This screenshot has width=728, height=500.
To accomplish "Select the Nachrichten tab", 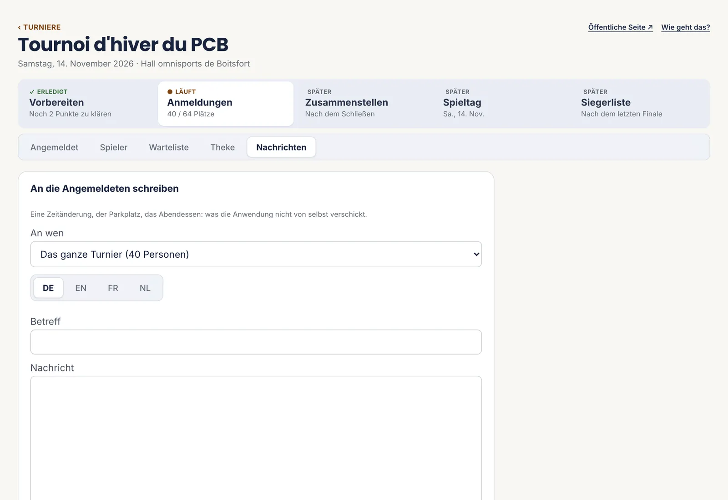I will click(281, 147).
